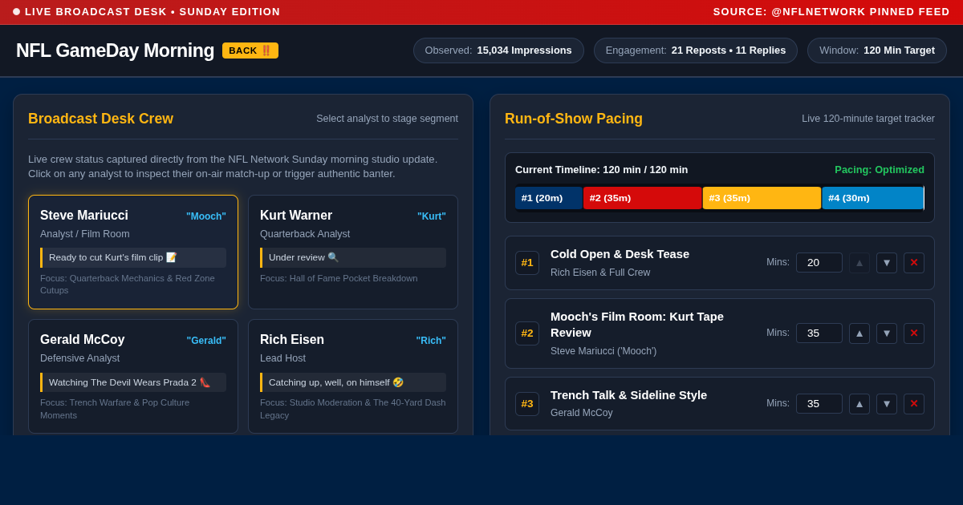Delete Mooch's Film Room segment

[x=914, y=333]
